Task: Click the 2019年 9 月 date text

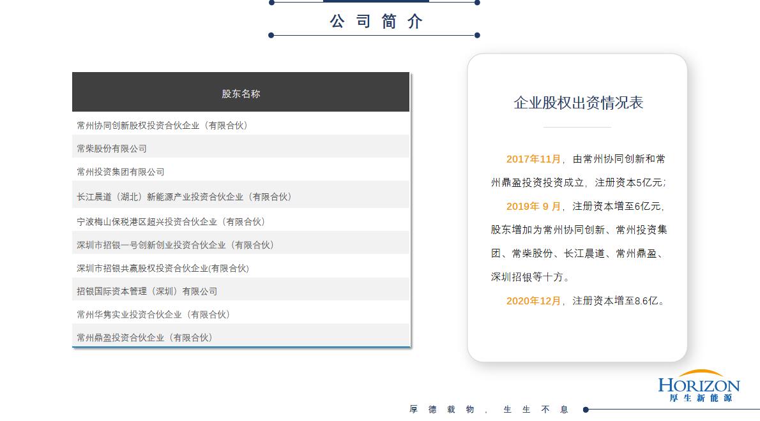Action: coord(533,207)
